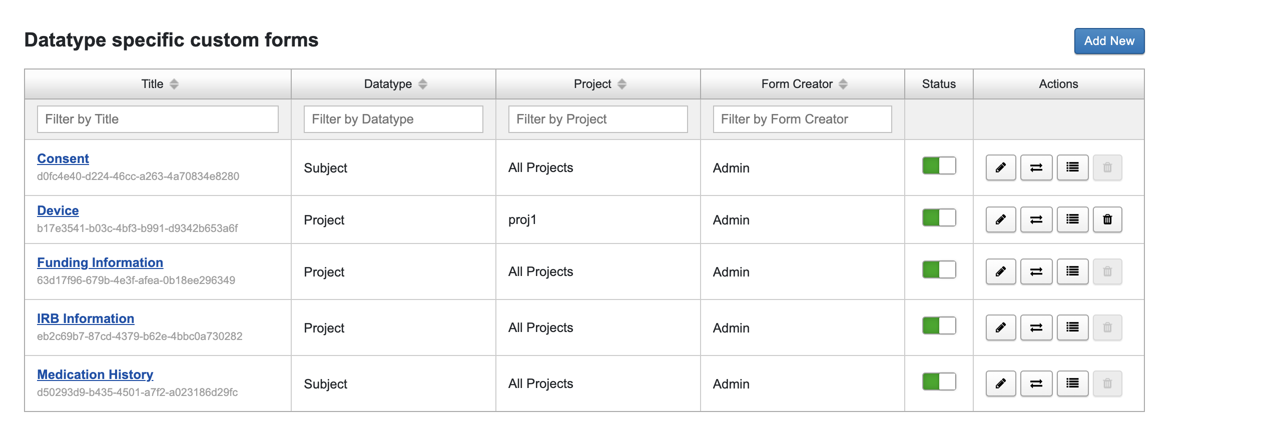The height and width of the screenshot is (425, 1265).
Task: Click the Filter by Project input field
Action: pyautogui.click(x=597, y=119)
